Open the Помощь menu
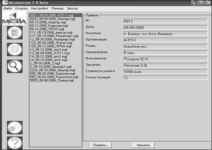212x150 pixels. 57,8
